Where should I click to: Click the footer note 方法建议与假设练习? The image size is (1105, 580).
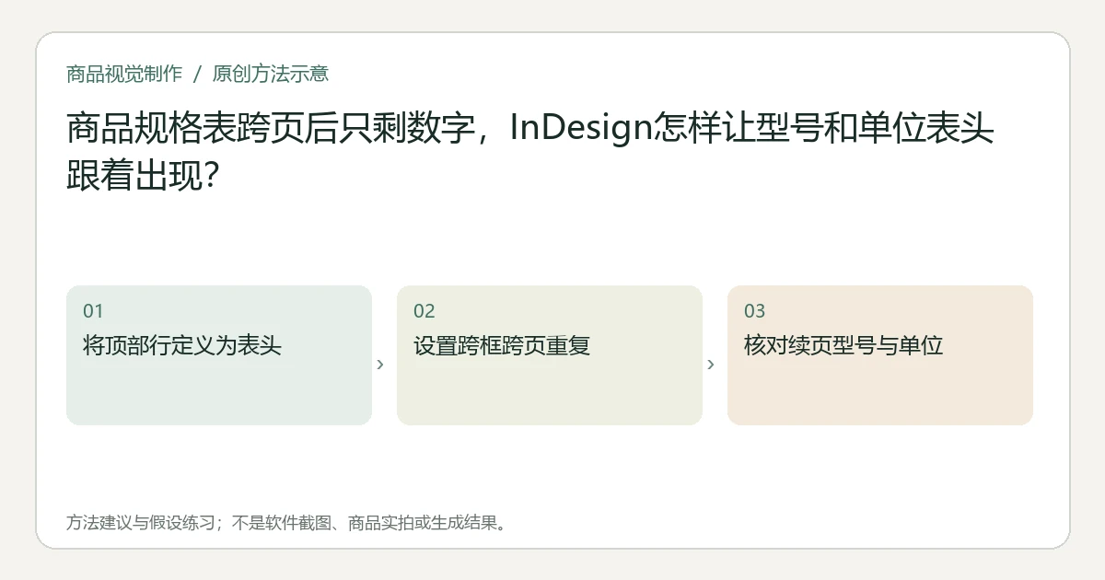coord(287,523)
